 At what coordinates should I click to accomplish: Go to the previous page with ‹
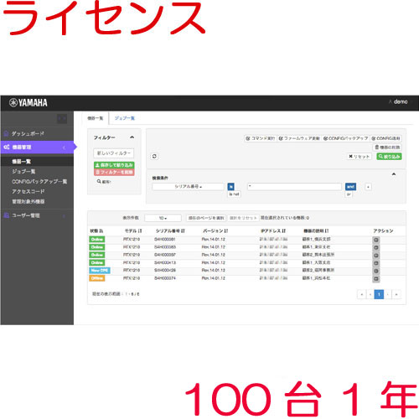click(x=370, y=294)
